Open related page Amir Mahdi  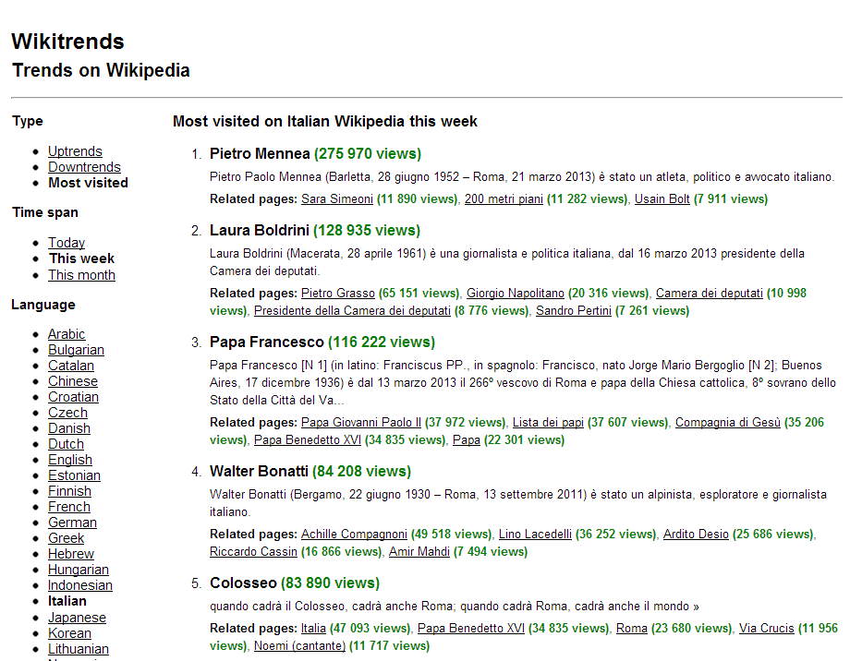coord(419,551)
